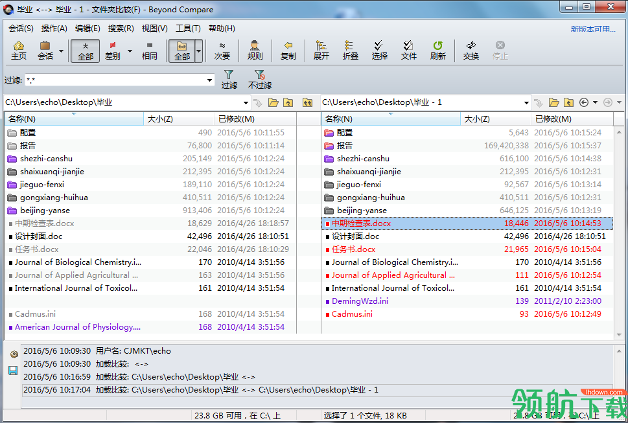
Task: Sort right pane by 已修改(M) column
Action: 572,119
